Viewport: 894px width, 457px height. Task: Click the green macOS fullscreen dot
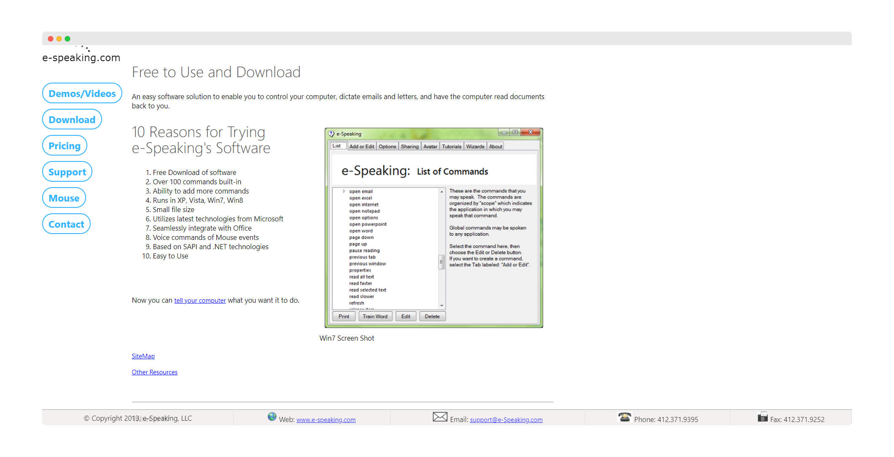67,39
